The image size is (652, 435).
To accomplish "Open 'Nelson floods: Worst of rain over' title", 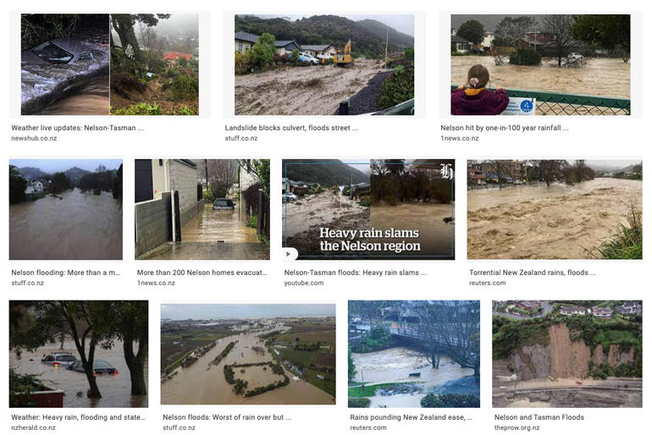I will pyautogui.click(x=227, y=417).
